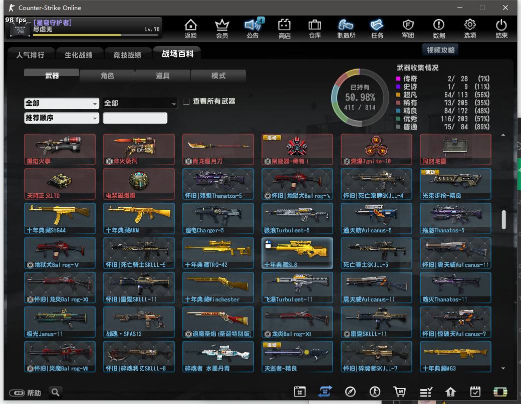Select the 十年典藏StG44 weapon card
This screenshot has height=404, width=521.
pyautogui.click(x=60, y=218)
